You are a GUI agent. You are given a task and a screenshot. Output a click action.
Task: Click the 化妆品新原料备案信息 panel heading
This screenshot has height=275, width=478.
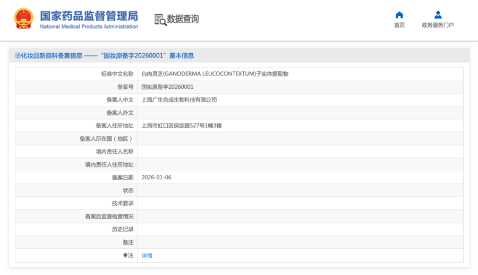[x=52, y=55]
